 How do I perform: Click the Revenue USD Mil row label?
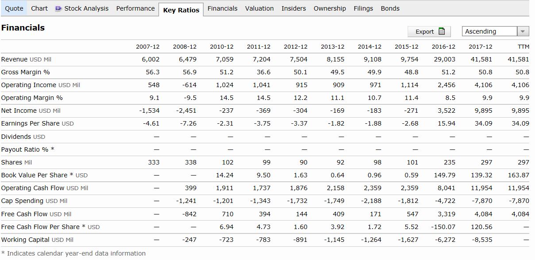click(27, 59)
